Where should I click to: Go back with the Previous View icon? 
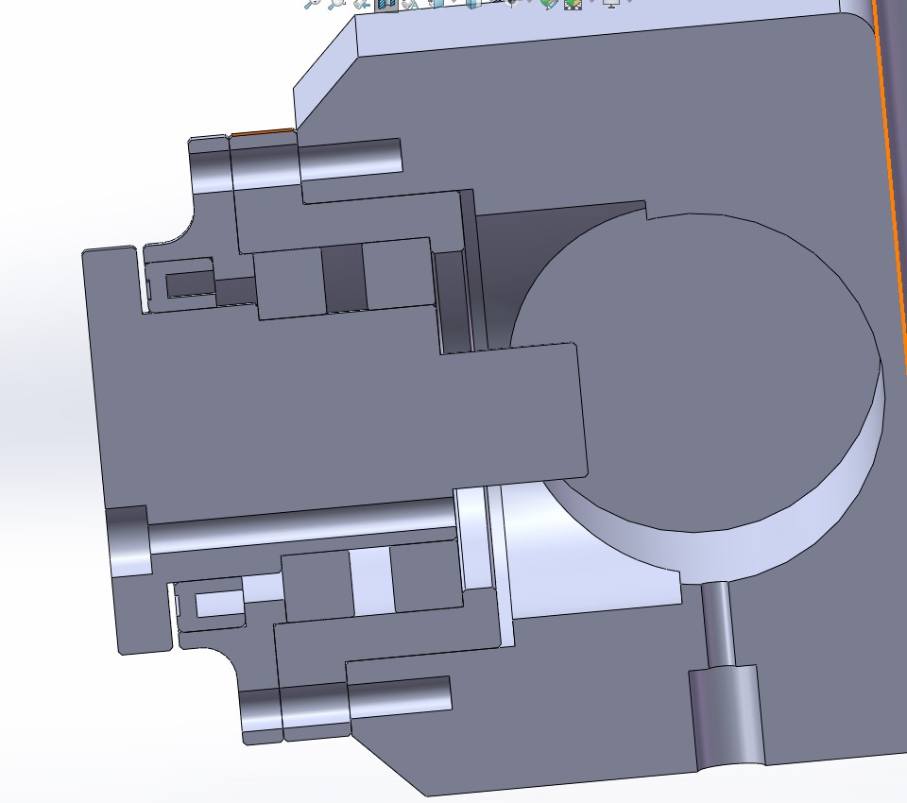[x=362, y=4]
